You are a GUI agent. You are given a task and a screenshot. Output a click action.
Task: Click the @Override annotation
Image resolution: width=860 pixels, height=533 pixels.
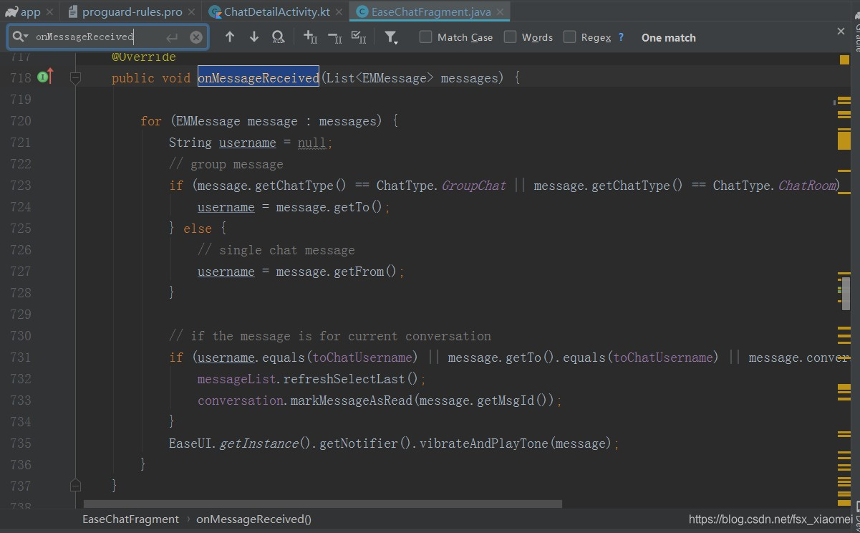coord(143,57)
